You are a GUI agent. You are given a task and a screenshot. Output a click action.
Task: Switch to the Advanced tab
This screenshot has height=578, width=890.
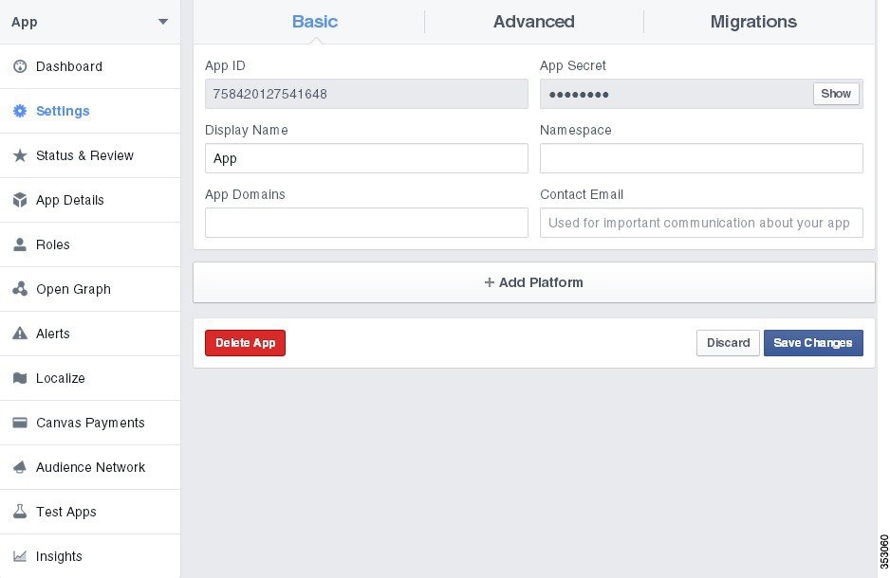pyautogui.click(x=533, y=22)
